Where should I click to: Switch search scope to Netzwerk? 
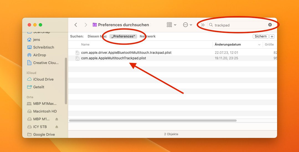148,36
